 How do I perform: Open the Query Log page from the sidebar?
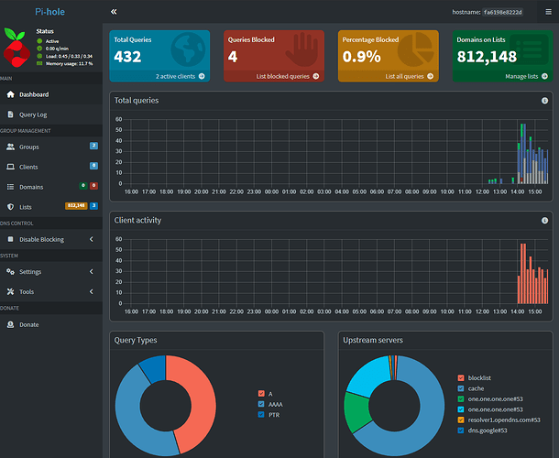(x=35, y=114)
